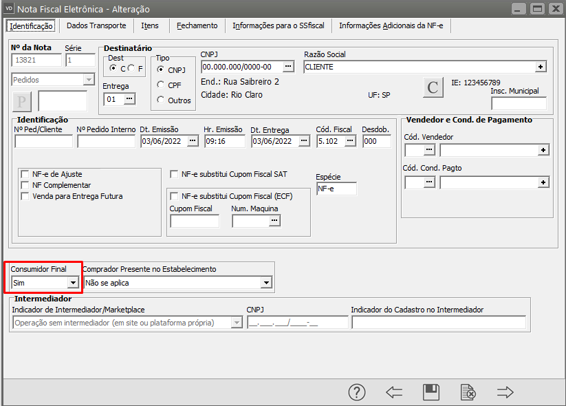Click the Cód. Fiscal ellipsis button

coord(350,141)
